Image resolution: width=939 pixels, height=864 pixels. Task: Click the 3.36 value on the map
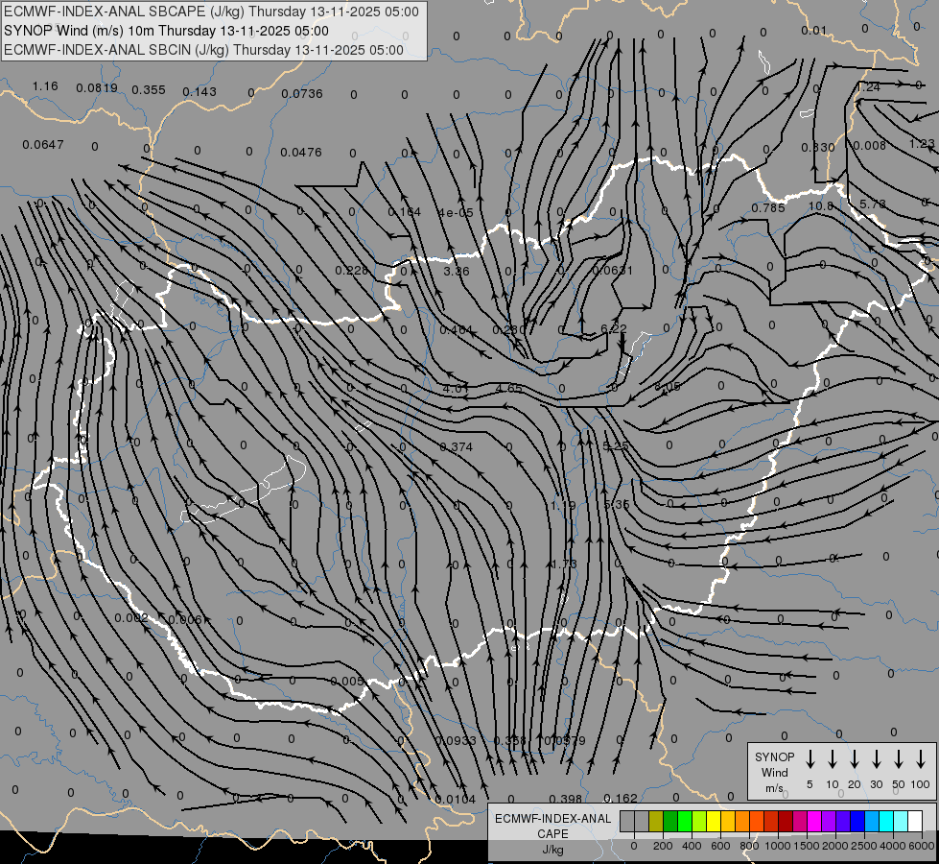pyautogui.click(x=457, y=271)
